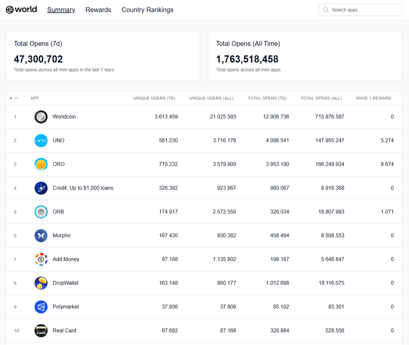The width and height of the screenshot is (409, 345).
Task: Sort by Total Opens (7D) column
Action: (x=267, y=98)
